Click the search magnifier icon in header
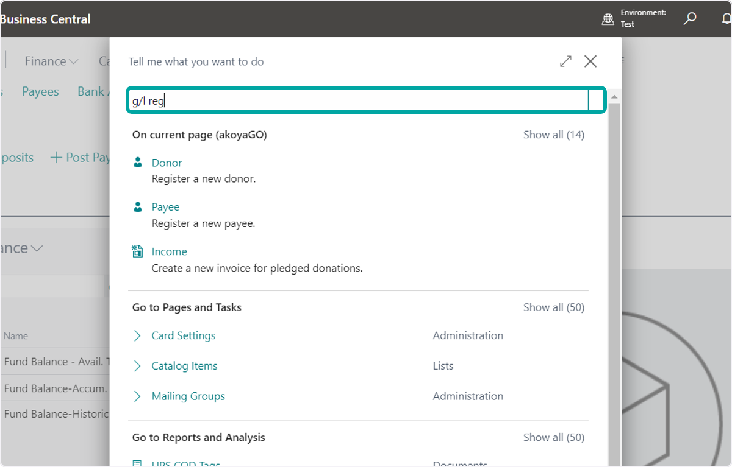The height and width of the screenshot is (467, 732). point(690,19)
